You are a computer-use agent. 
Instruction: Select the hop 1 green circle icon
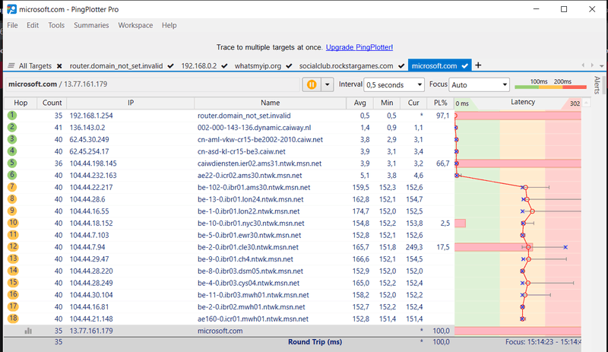point(12,116)
